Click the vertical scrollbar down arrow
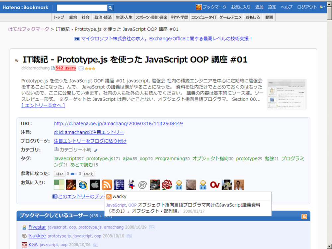332x249 pixels. pos(329,246)
